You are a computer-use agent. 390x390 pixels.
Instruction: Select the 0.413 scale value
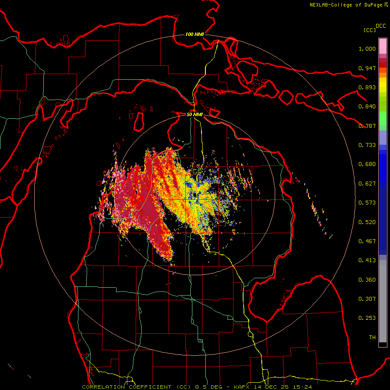[367, 260]
